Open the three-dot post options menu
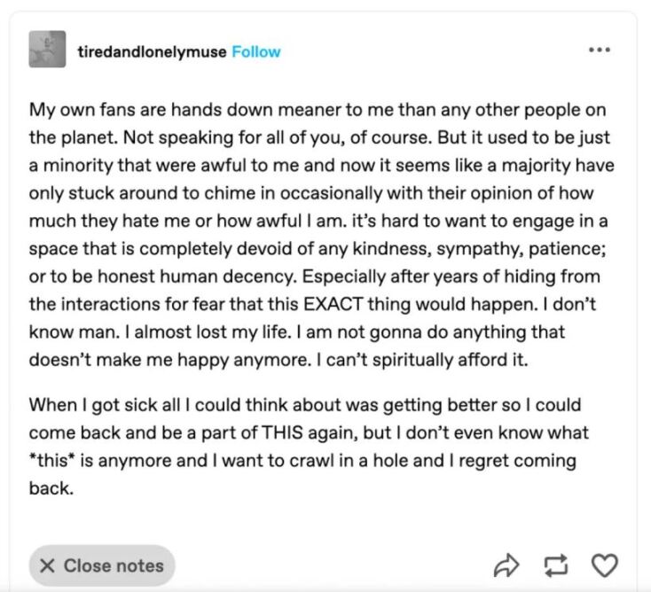Viewport: 651px width, 592px height. pyautogui.click(x=600, y=50)
